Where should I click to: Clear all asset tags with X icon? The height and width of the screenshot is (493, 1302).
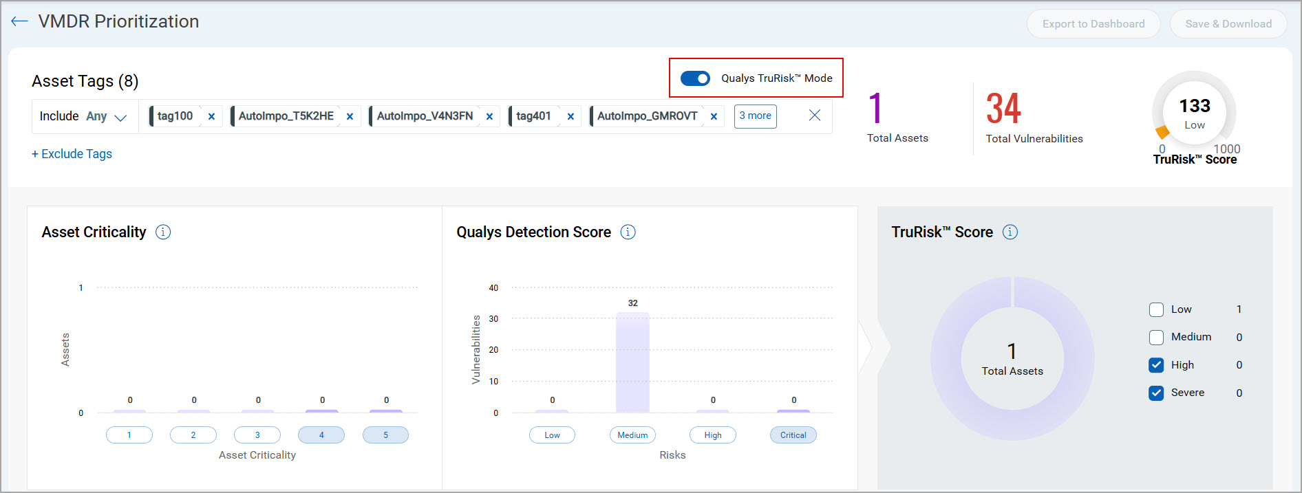coord(814,116)
